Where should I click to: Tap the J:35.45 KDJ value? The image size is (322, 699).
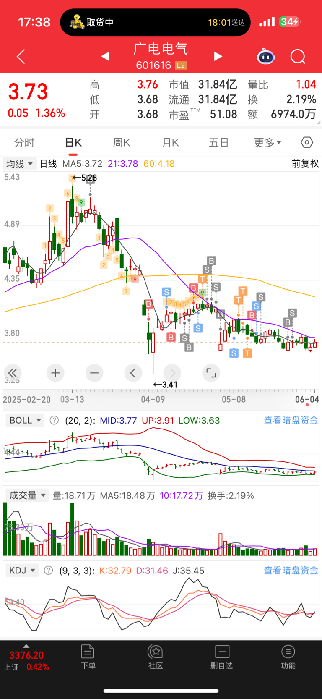click(x=189, y=571)
